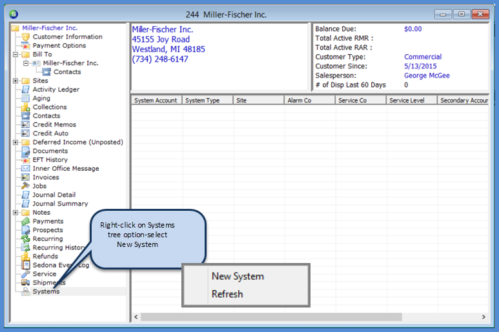Click the Customer Information shield icon
This screenshot has height=332, width=499.
point(25,37)
